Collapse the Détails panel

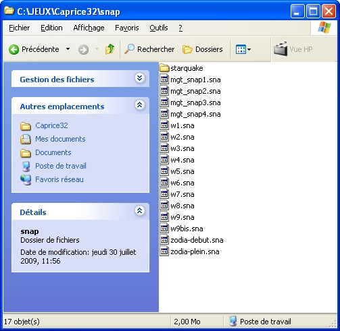point(140,210)
